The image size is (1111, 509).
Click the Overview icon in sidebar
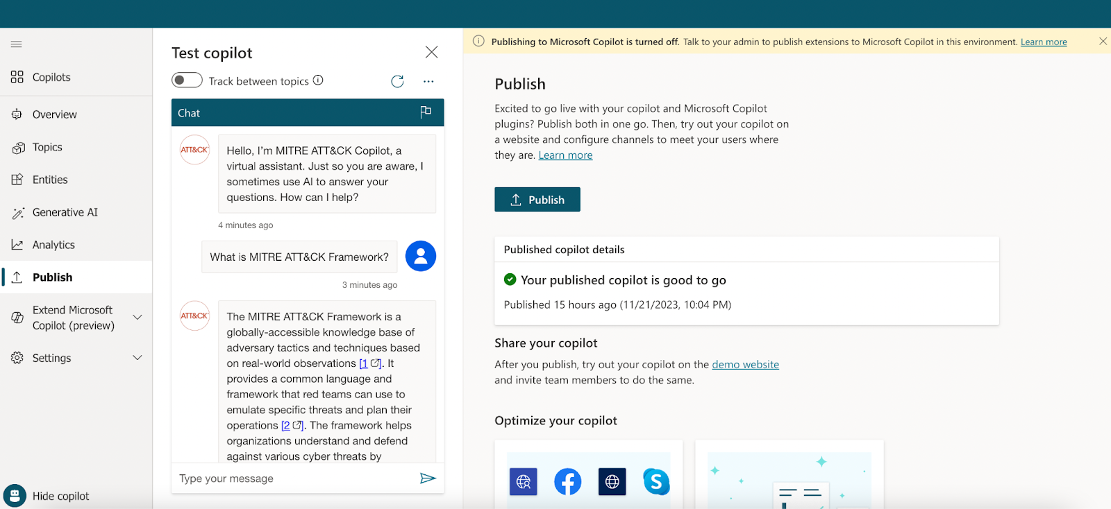[17, 114]
